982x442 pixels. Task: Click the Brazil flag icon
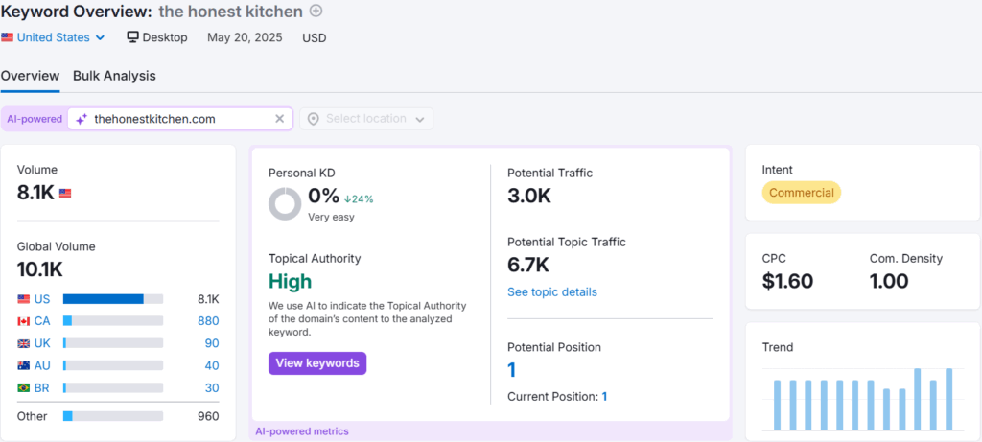(24, 388)
